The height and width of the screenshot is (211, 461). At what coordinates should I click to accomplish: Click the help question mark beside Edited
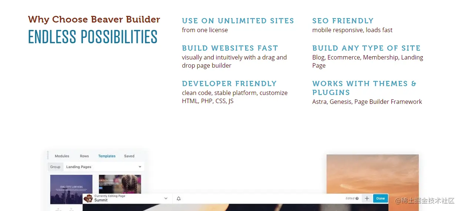[x=357, y=198]
